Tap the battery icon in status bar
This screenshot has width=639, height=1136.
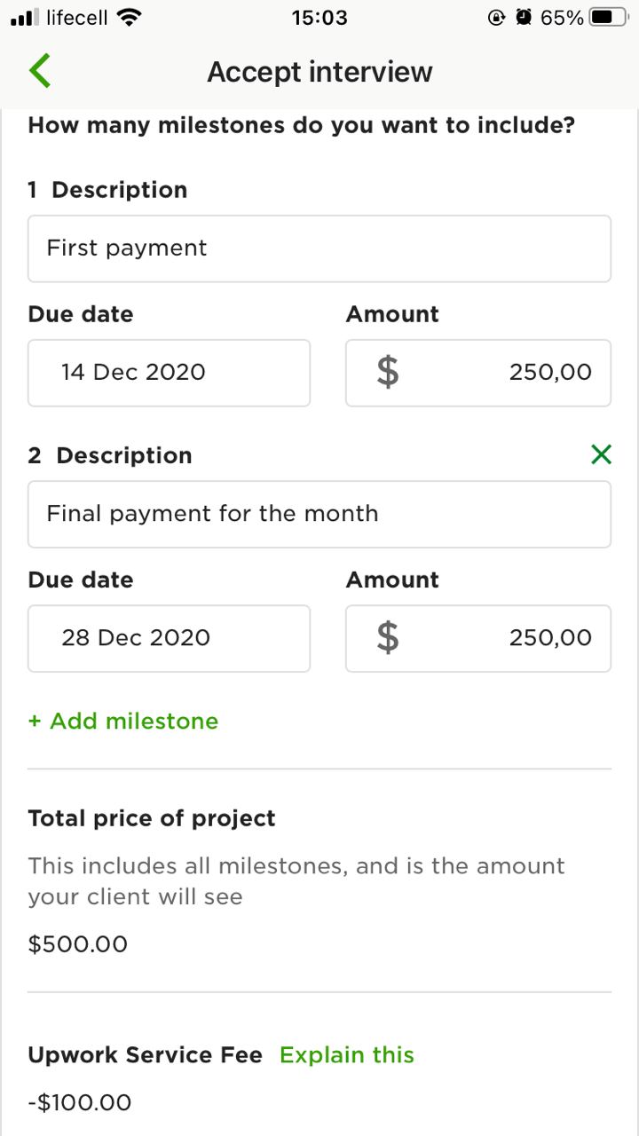[x=608, y=17]
